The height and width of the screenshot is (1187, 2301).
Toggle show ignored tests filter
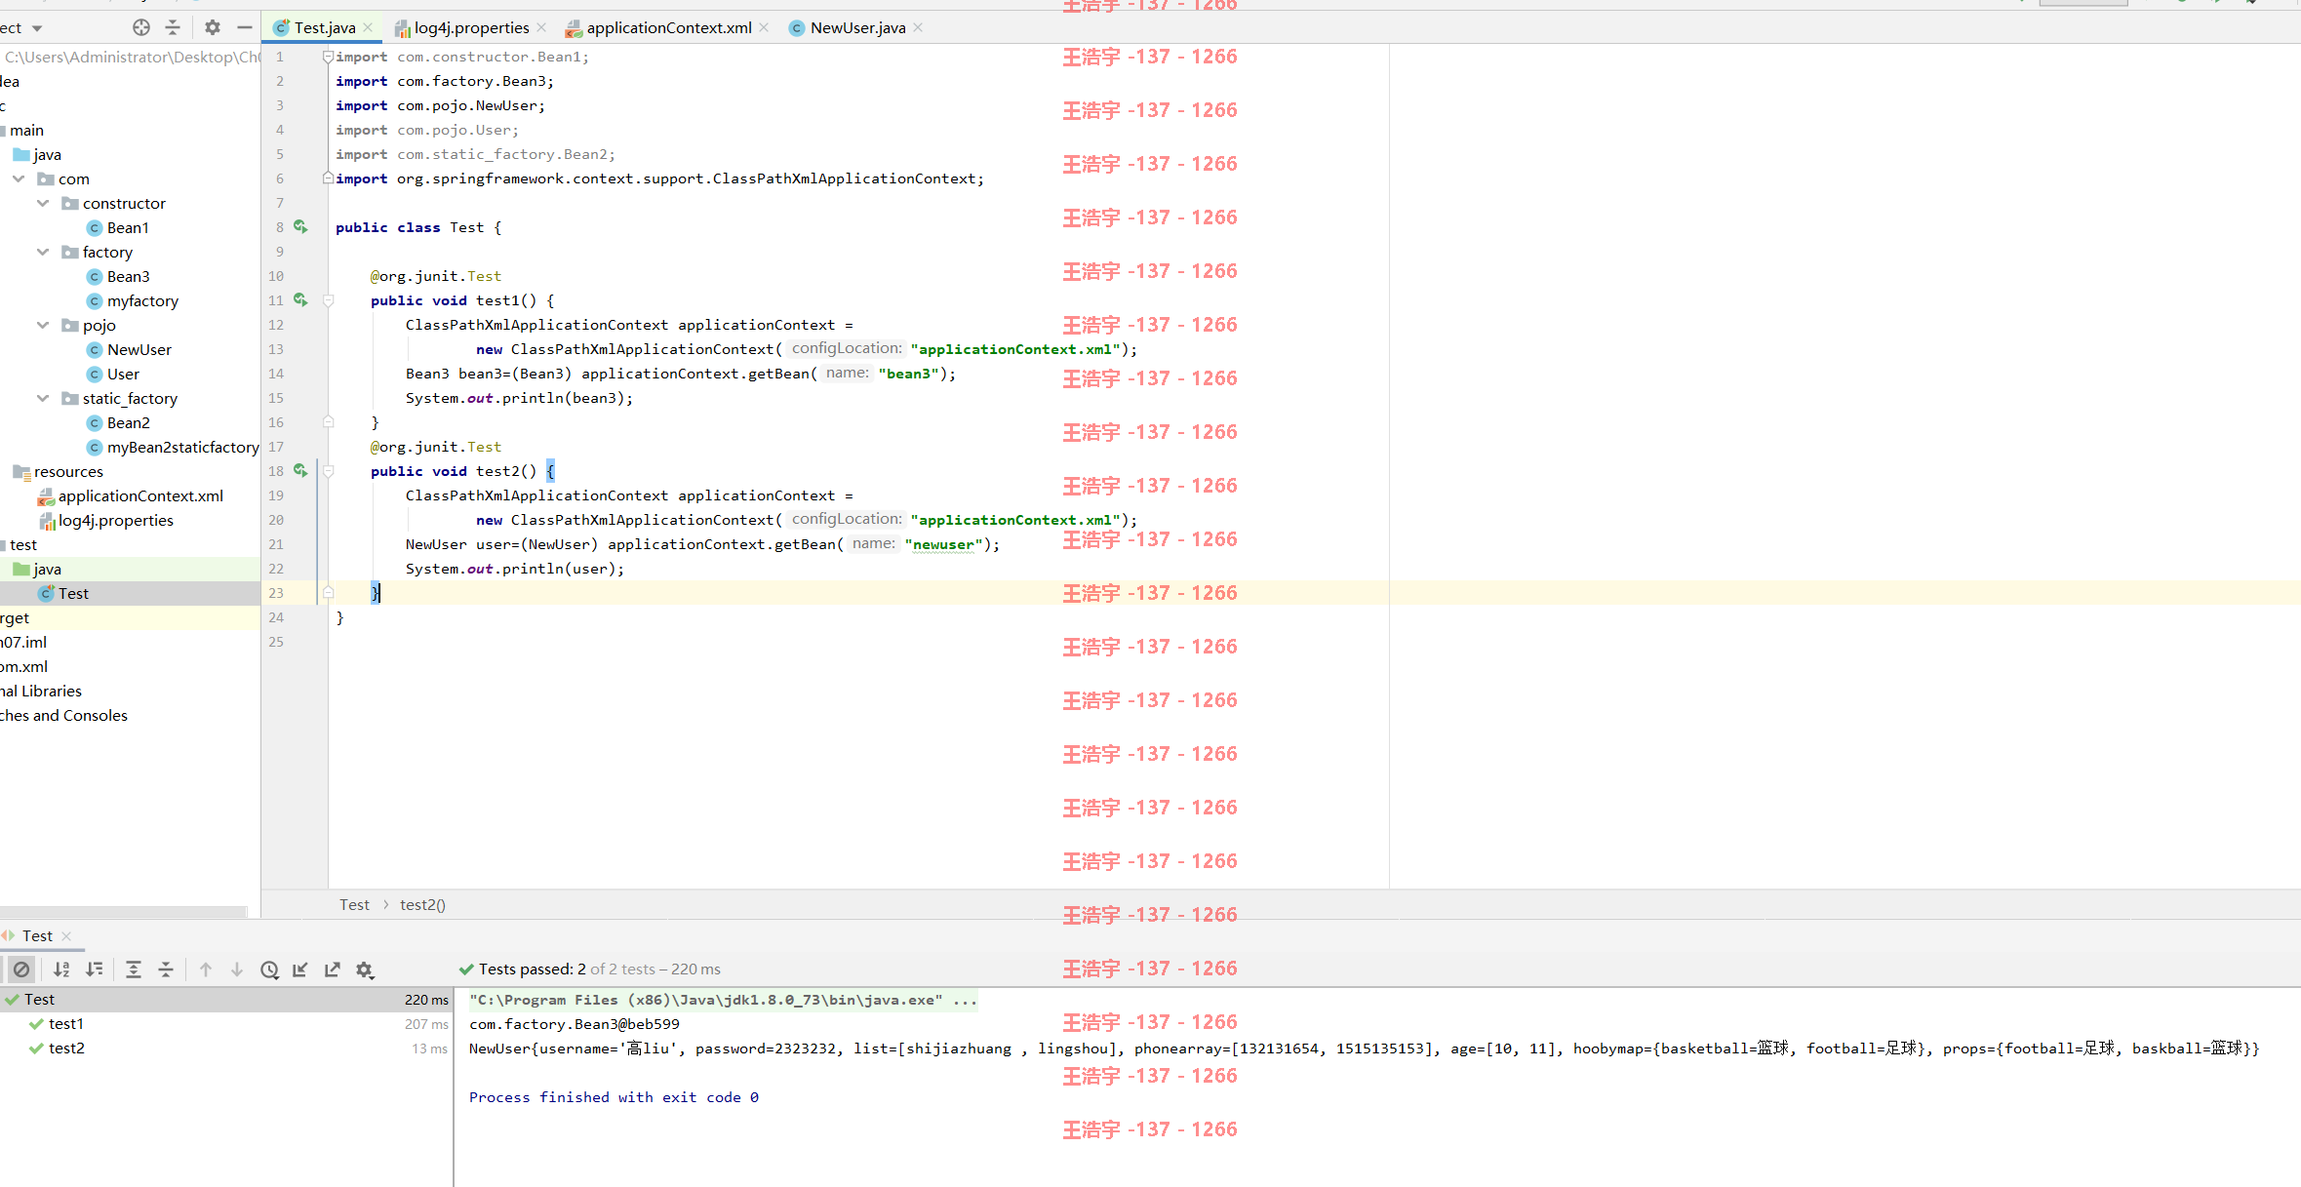click(21, 969)
